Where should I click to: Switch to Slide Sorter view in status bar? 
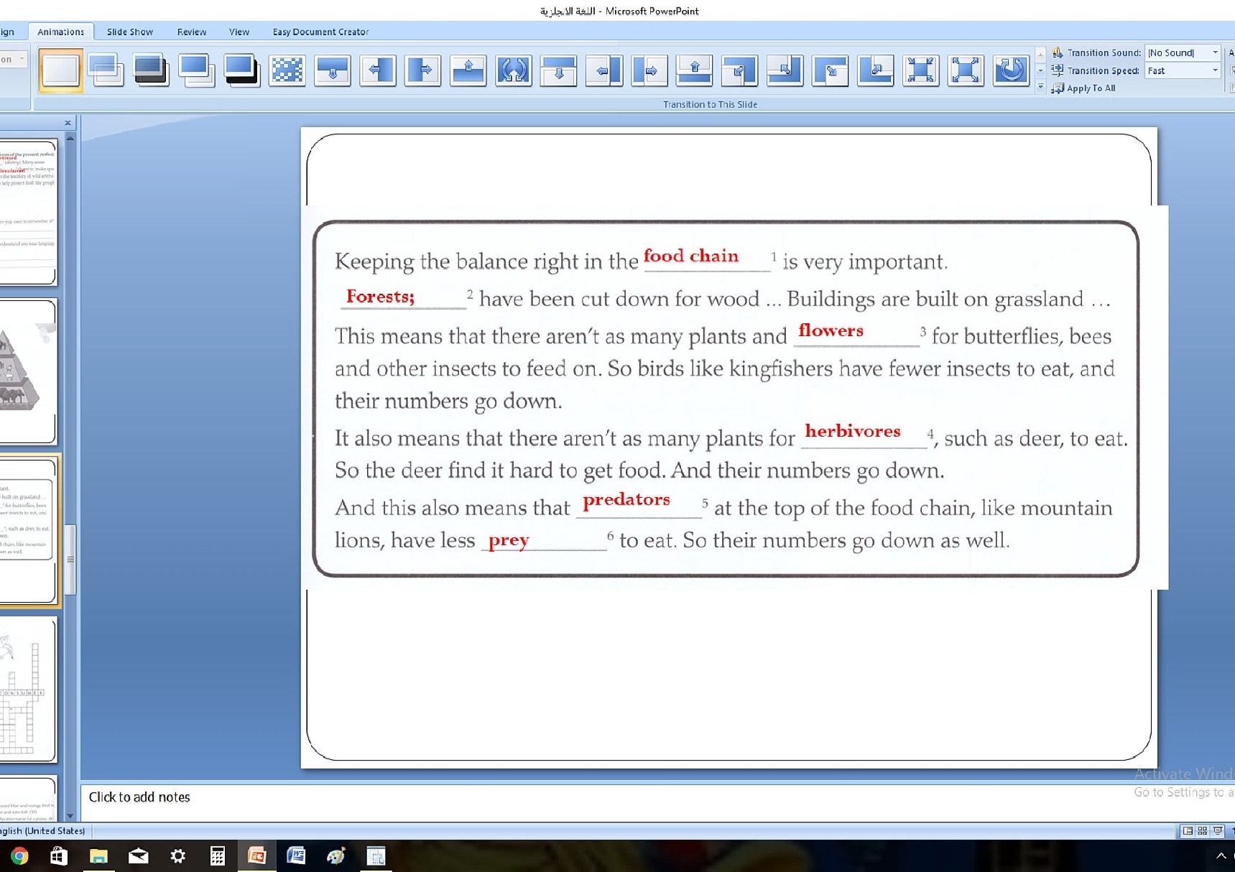click(x=1202, y=830)
